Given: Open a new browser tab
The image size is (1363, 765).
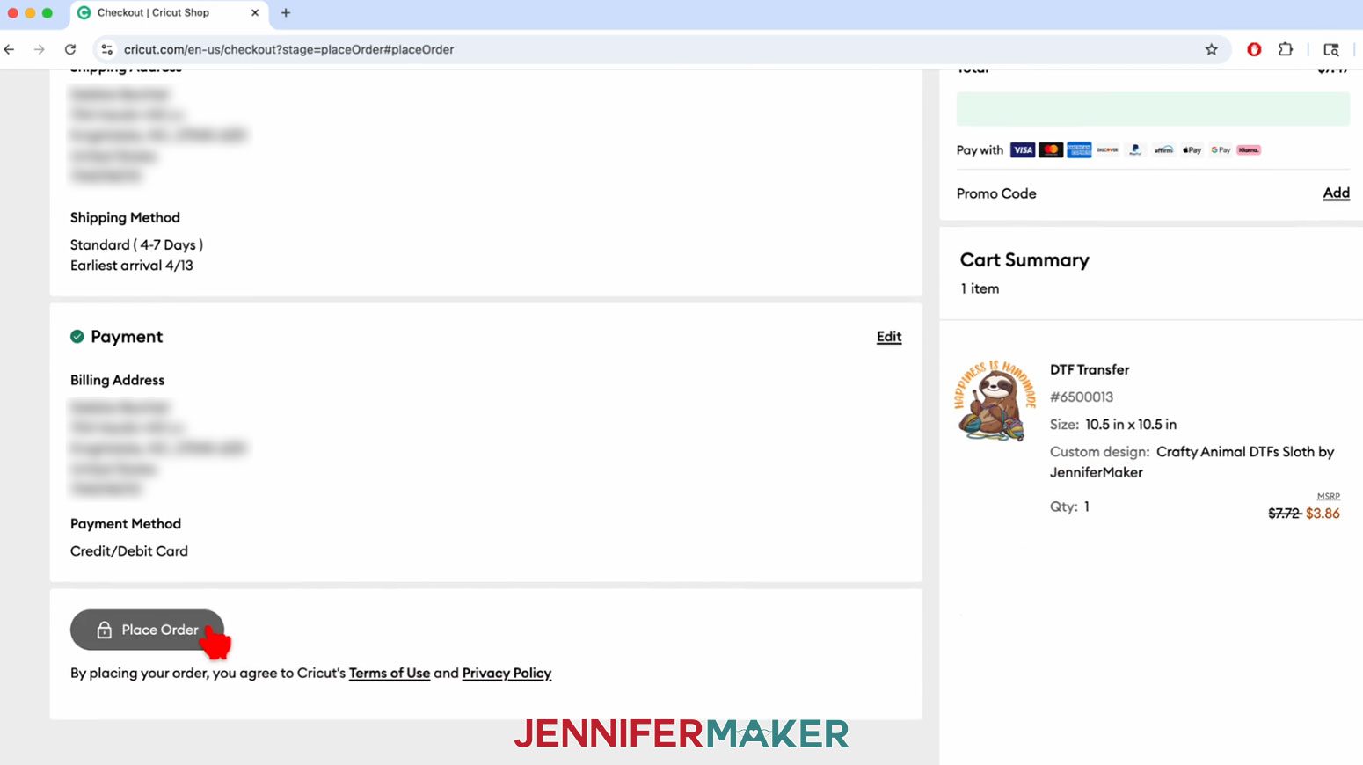Looking at the screenshot, I should pos(286,12).
